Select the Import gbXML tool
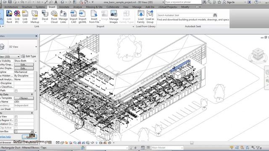This screenshot has height=151, width=269. tap(82, 17)
